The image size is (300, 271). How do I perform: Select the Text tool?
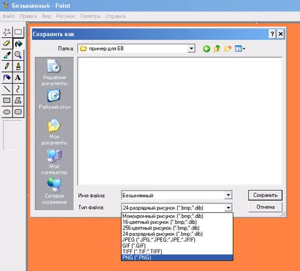coord(18,77)
